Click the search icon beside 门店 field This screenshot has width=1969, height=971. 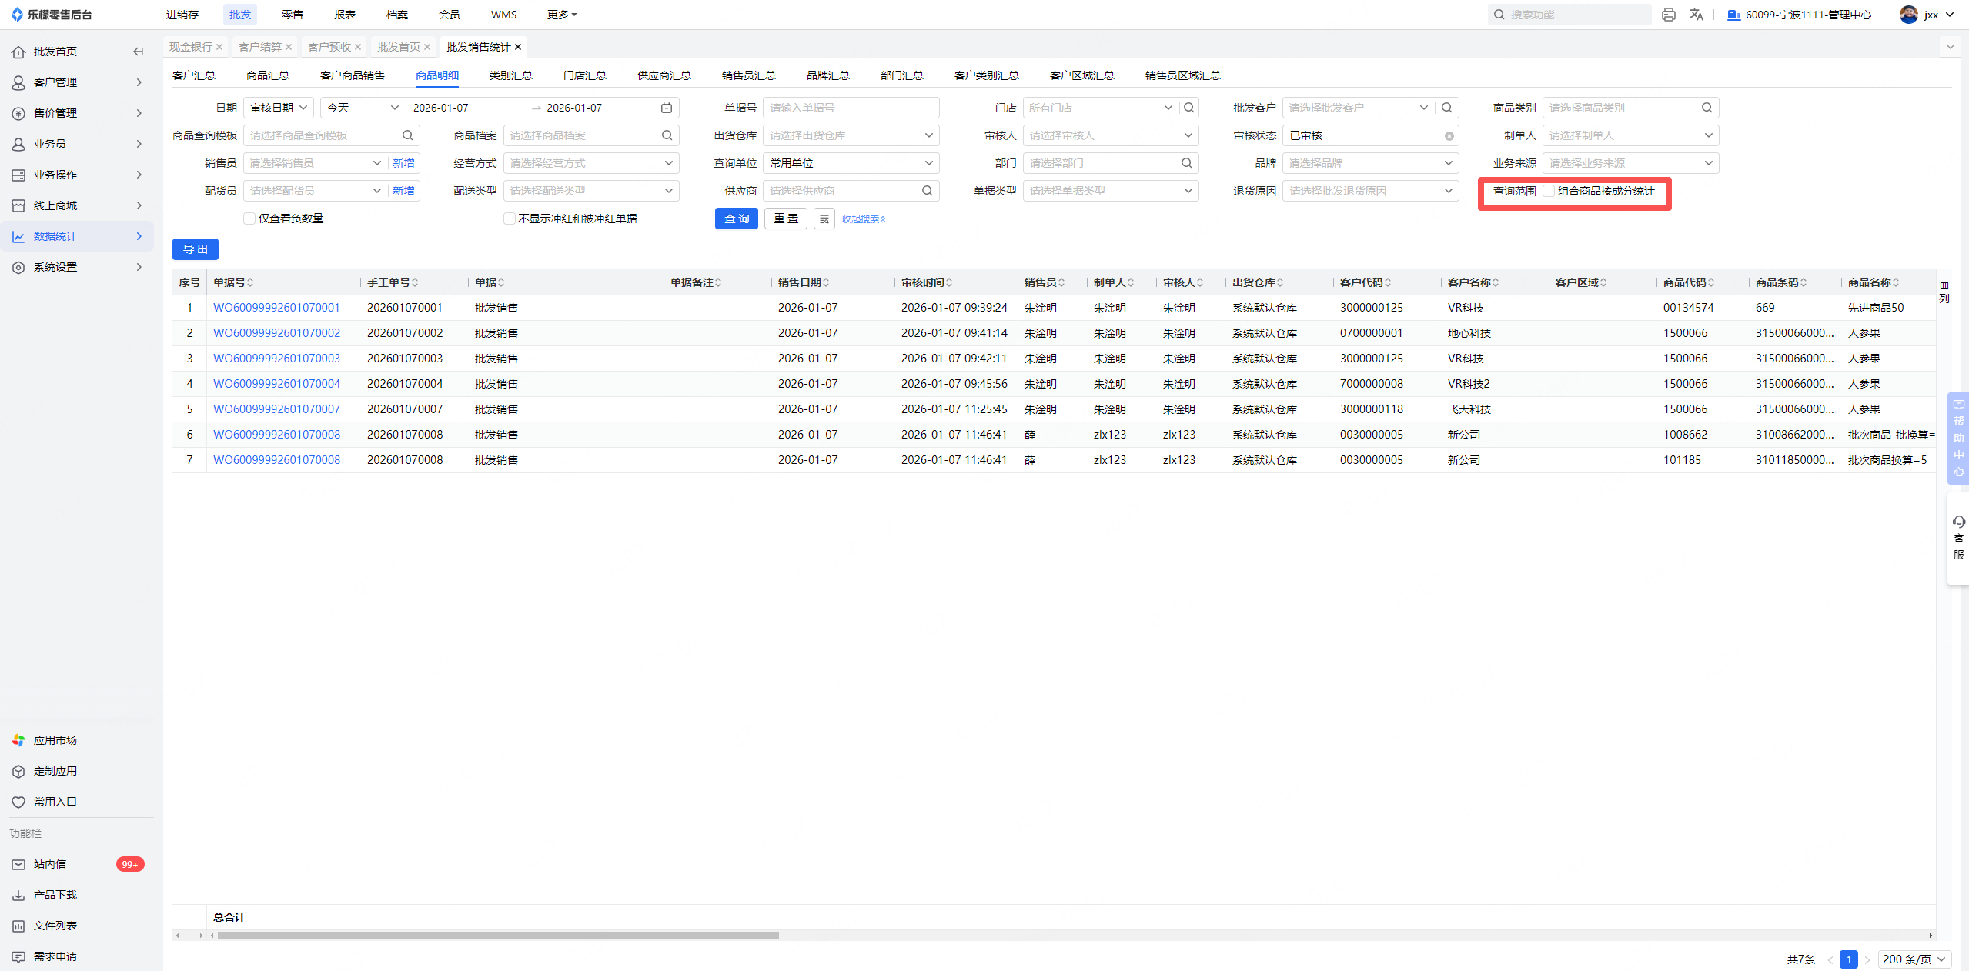[x=1189, y=108]
